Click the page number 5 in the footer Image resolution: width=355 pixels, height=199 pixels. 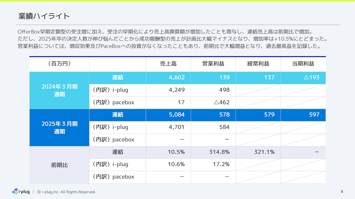tap(342, 192)
